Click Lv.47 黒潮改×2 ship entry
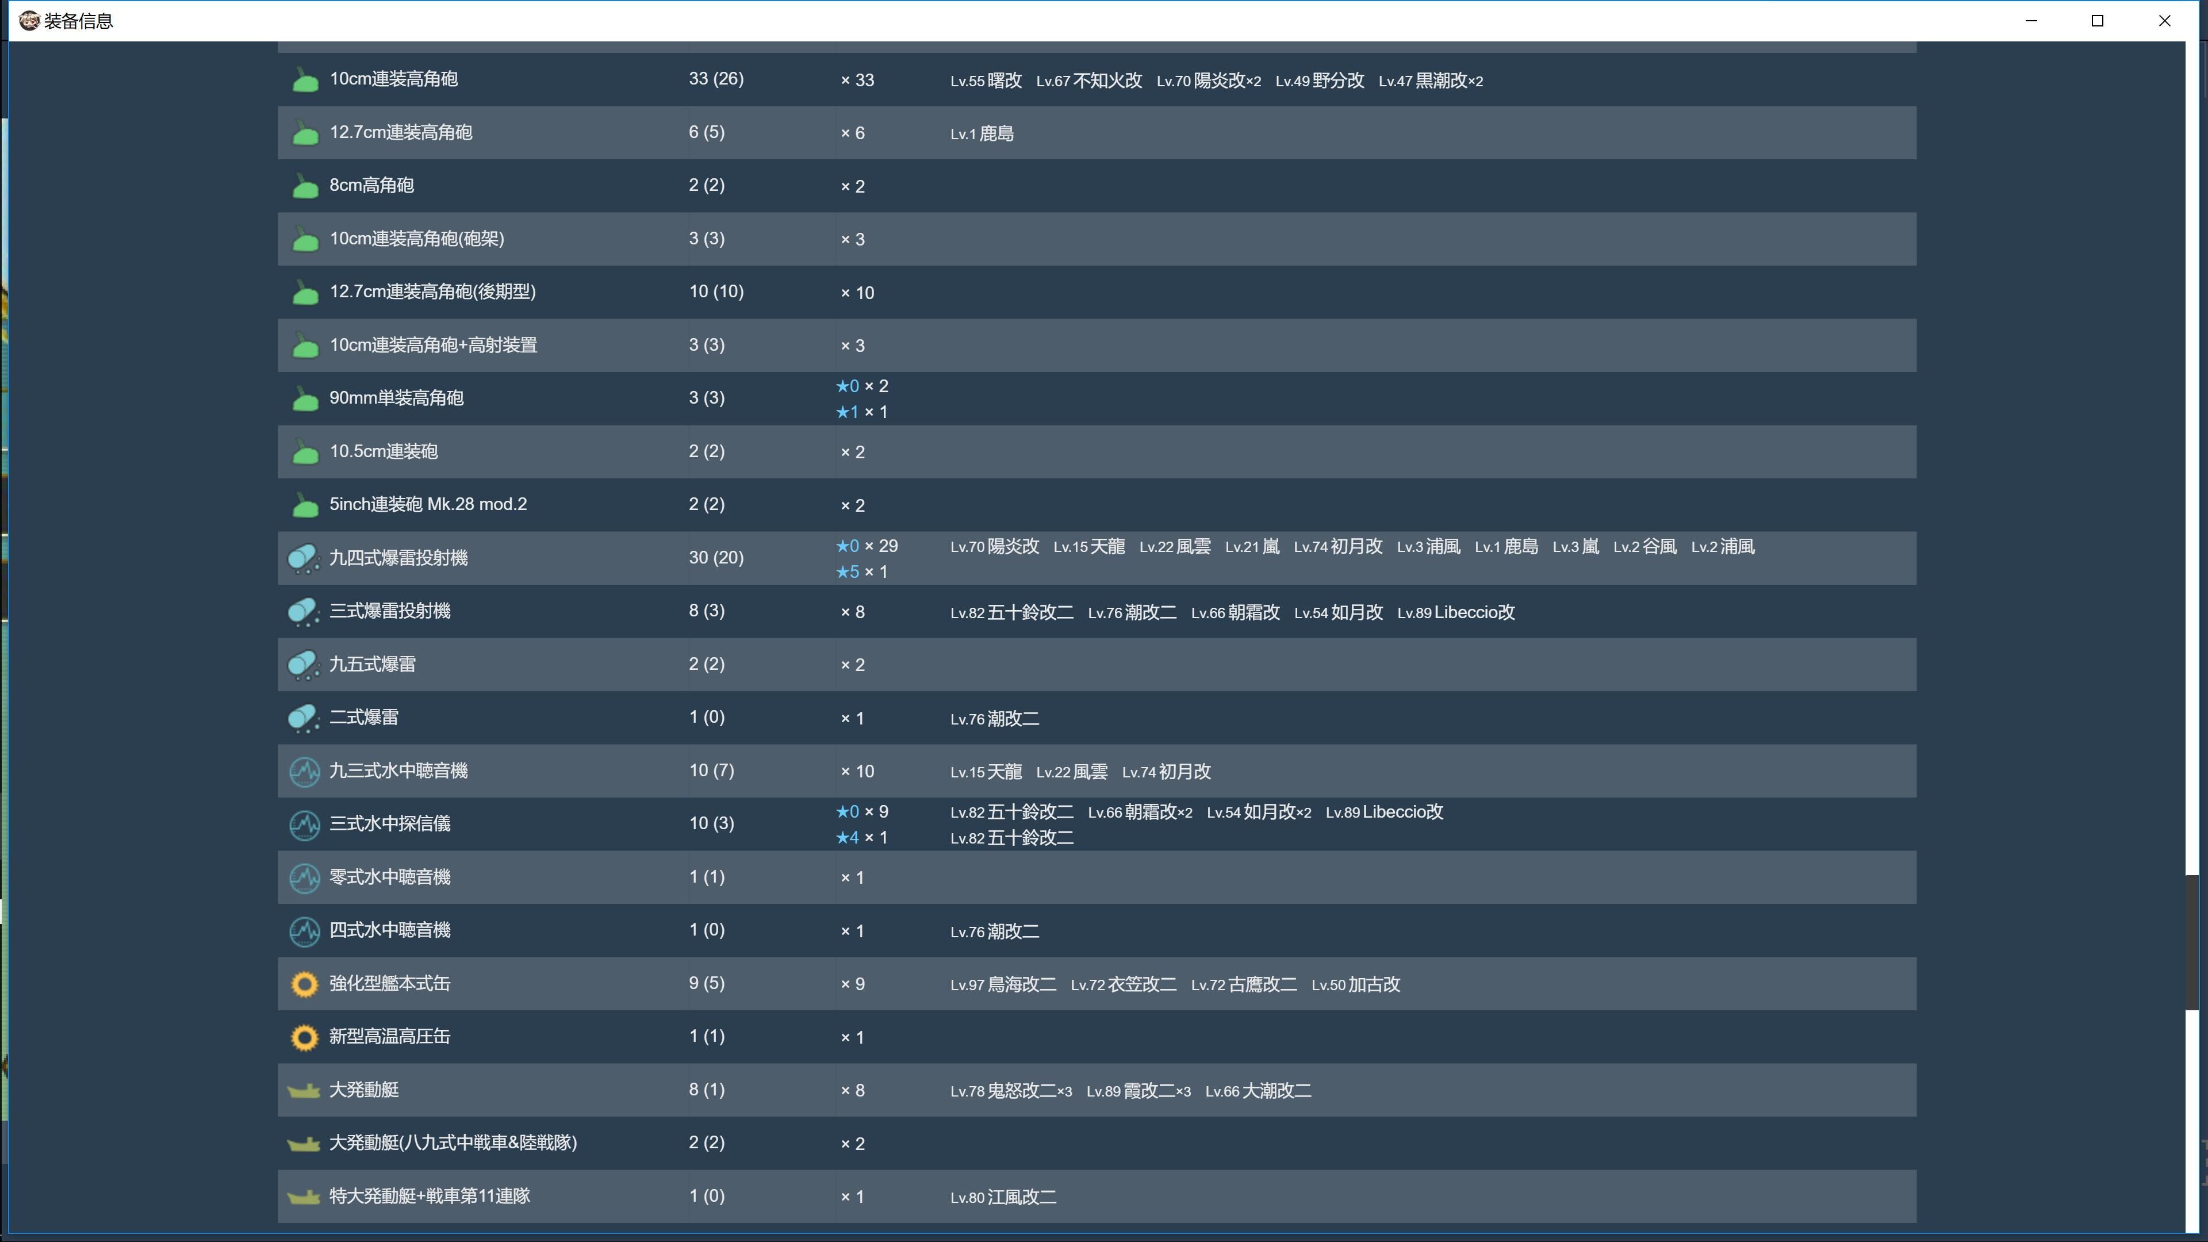 (x=1431, y=80)
